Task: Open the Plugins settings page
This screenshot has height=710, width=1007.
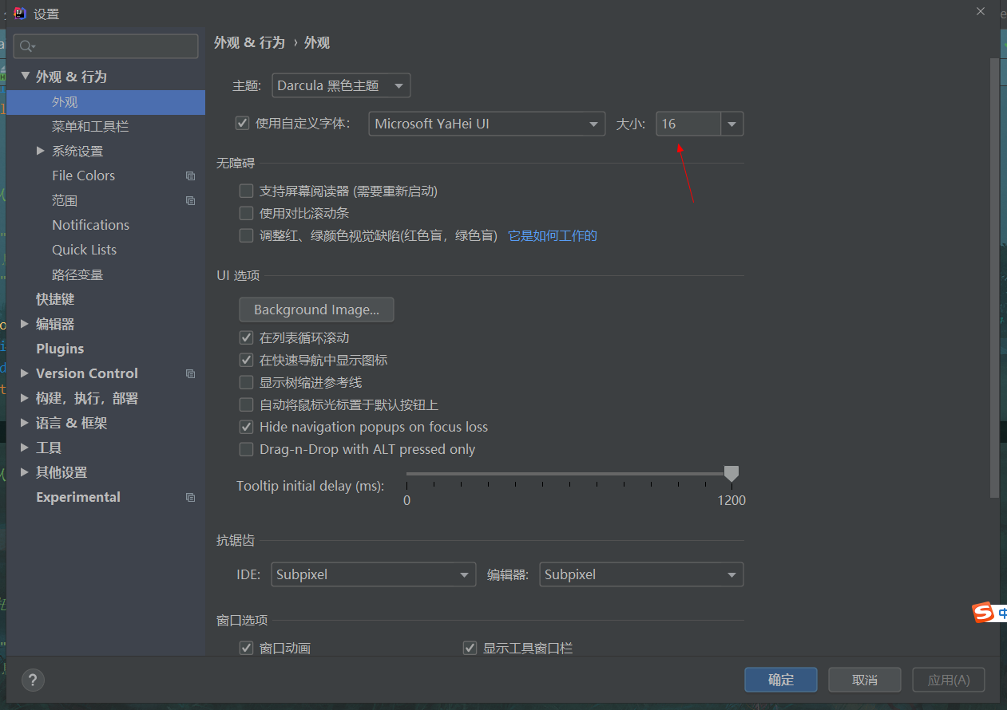Action: pos(60,349)
